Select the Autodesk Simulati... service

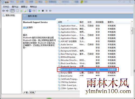tap(87, 48)
